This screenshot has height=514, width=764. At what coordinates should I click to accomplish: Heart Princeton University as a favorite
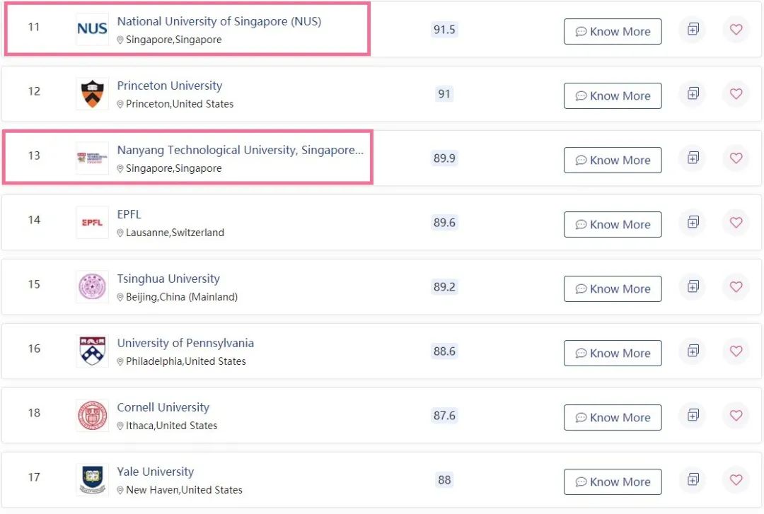pos(736,94)
